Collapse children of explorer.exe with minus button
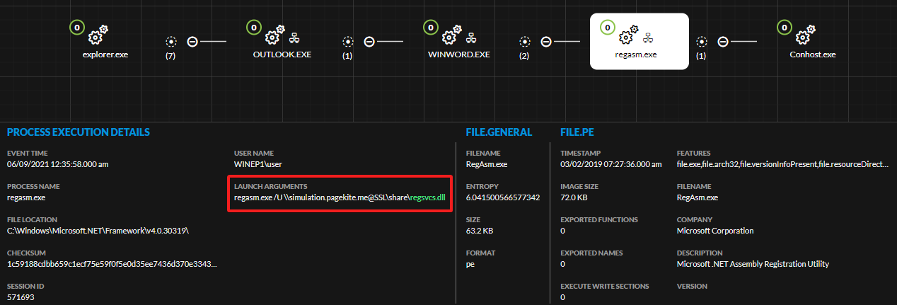897x305 pixels. [x=192, y=42]
